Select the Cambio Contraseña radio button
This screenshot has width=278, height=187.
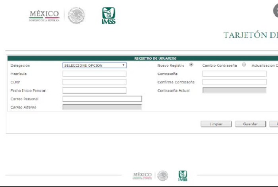pos(244,65)
